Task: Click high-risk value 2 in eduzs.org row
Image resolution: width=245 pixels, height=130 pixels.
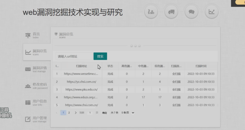Action: [127, 97]
